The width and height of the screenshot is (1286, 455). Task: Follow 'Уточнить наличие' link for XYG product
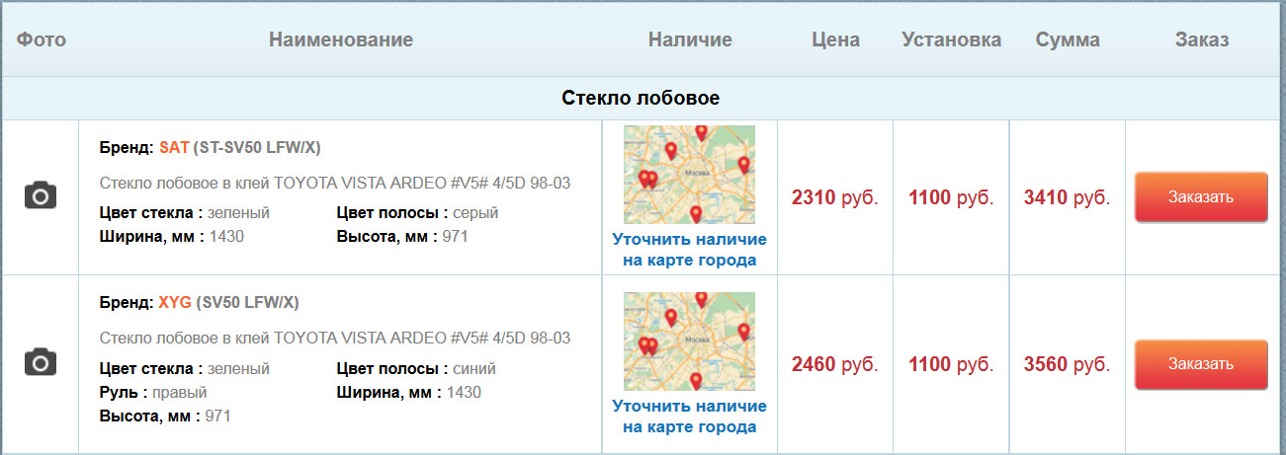pyautogui.click(x=689, y=417)
